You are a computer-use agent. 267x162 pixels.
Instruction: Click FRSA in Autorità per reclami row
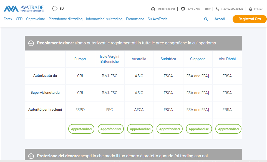[x=227, y=110]
